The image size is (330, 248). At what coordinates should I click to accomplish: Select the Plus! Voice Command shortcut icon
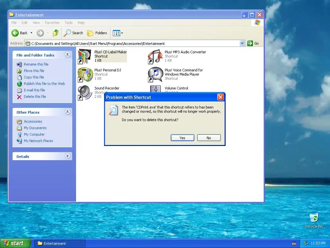[155, 75]
